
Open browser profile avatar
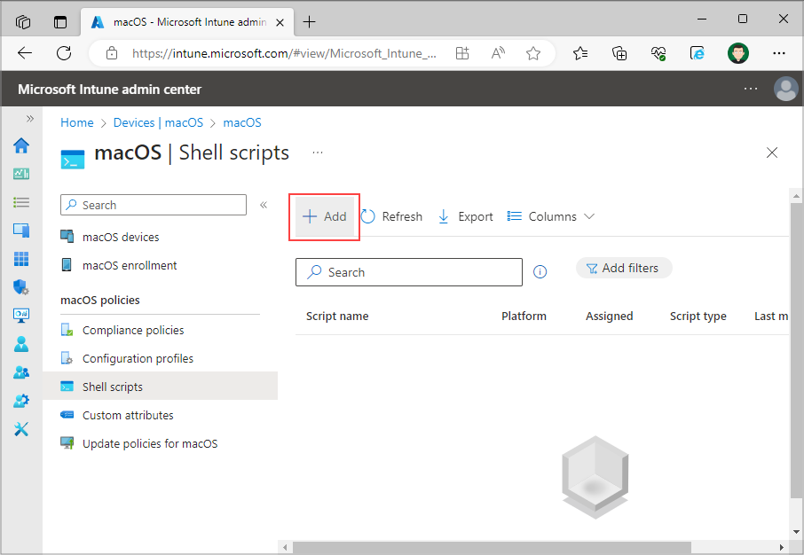click(x=737, y=53)
